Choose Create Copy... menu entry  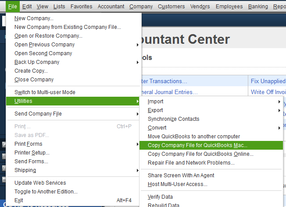pyautogui.click(x=73, y=70)
